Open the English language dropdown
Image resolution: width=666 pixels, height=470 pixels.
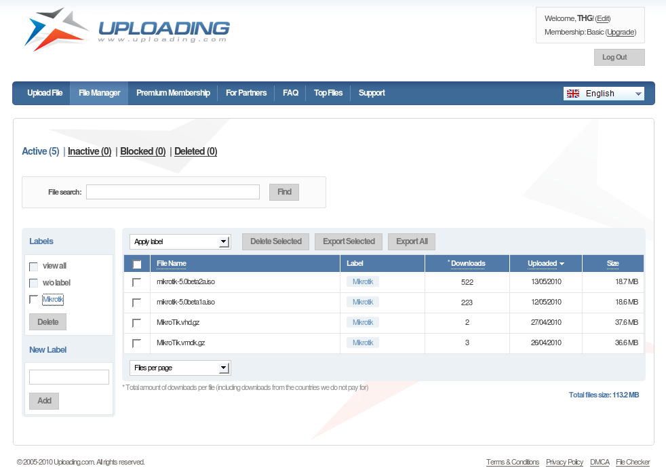pyautogui.click(x=604, y=94)
